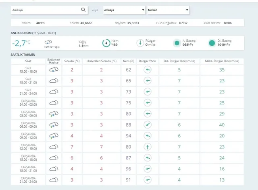The image size is (258, 190).
Task: Click the SAATLİK TAHMİN section heading
Action: pos(23,54)
